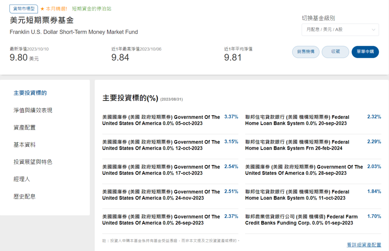
Task: Click the 1.70% weight value
Action: [x=374, y=217]
